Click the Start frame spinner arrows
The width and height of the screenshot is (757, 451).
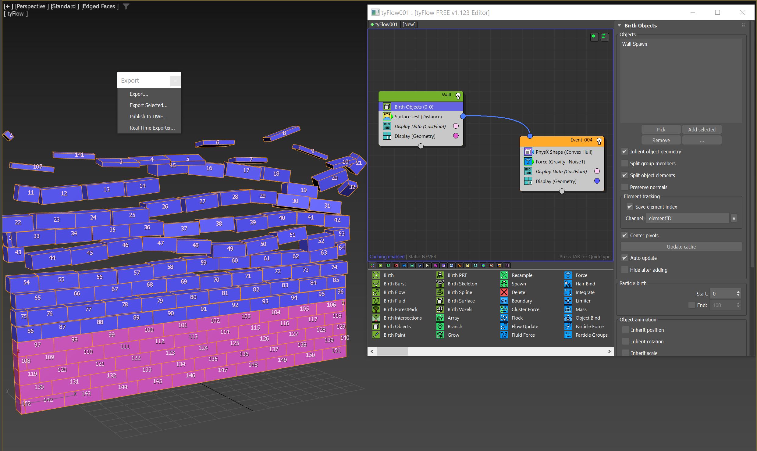[738, 294]
